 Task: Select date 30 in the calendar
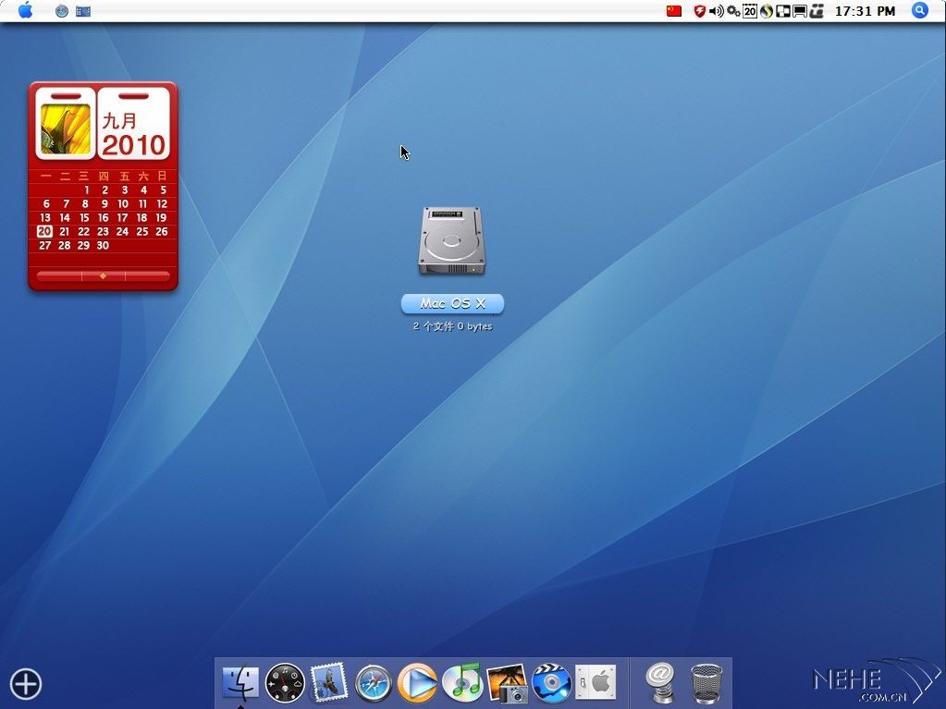click(x=103, y=245)
